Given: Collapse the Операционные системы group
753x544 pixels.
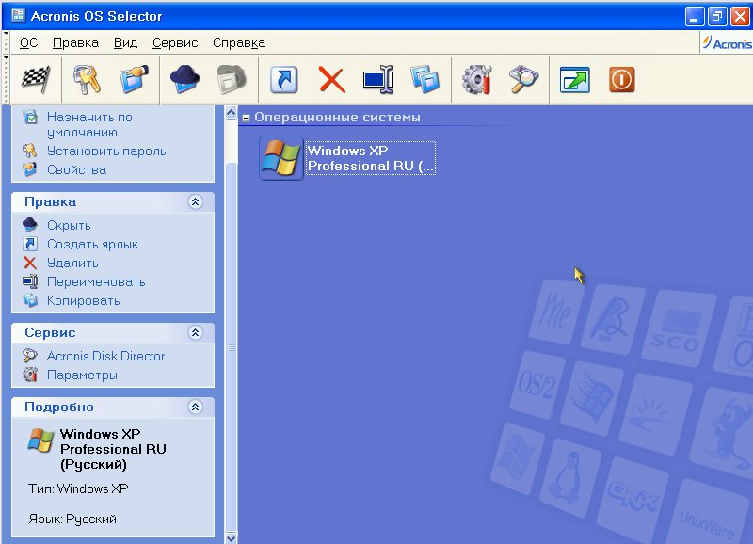Looking at the screenshot, I should (246, 118).
